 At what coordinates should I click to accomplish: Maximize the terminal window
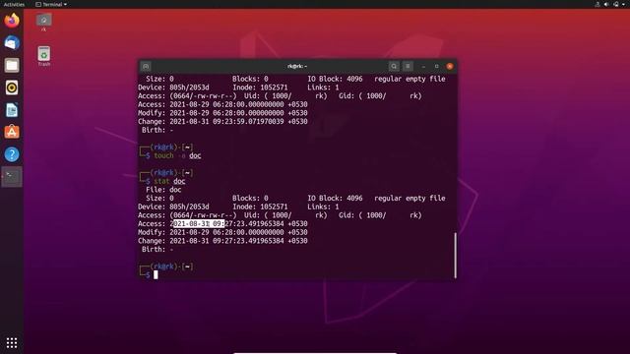tap(437, 66)
